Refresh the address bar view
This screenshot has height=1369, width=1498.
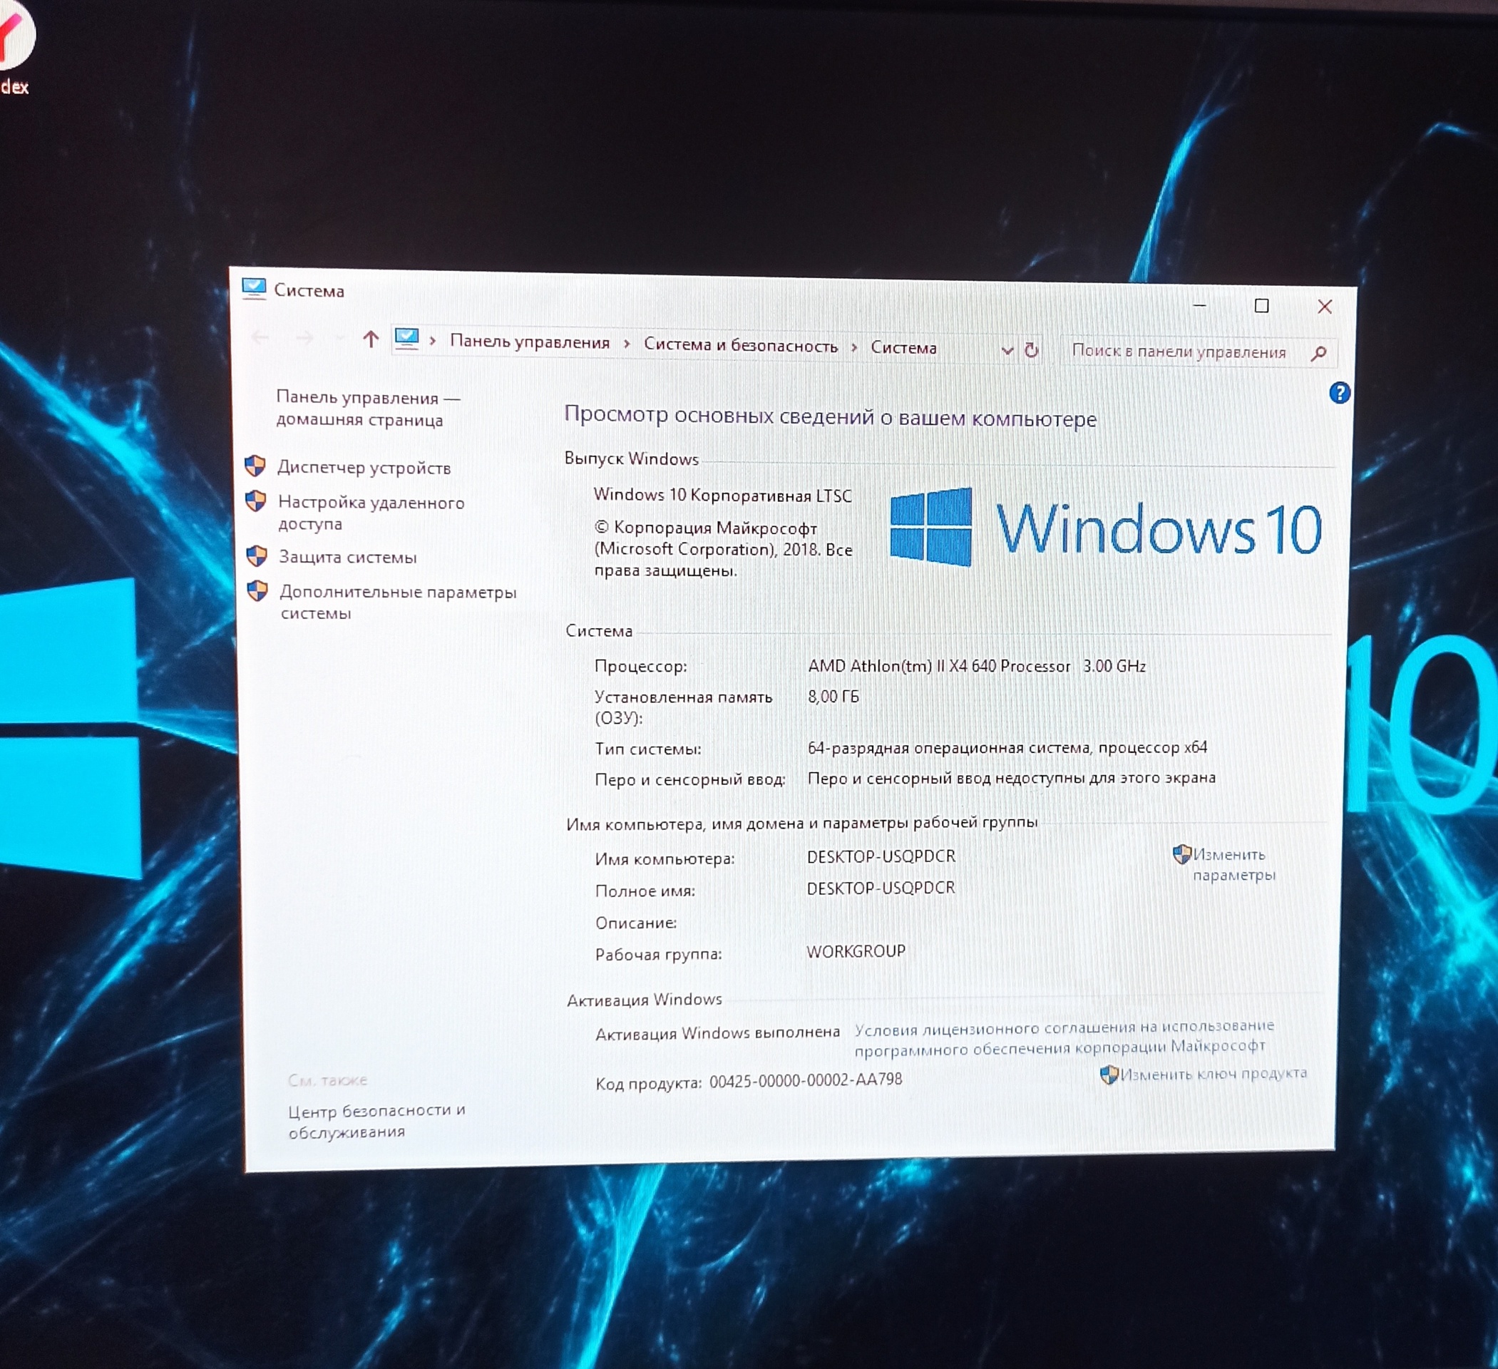click(x=1032, y=350)
